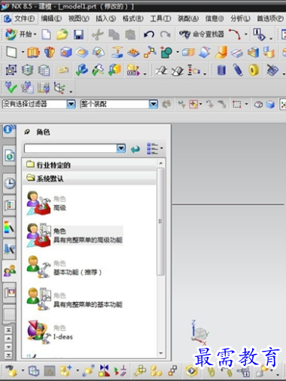Select the 具有完整菜单的高级功能 role
Screen dimensions: 286x381
[x=75, y=236]
